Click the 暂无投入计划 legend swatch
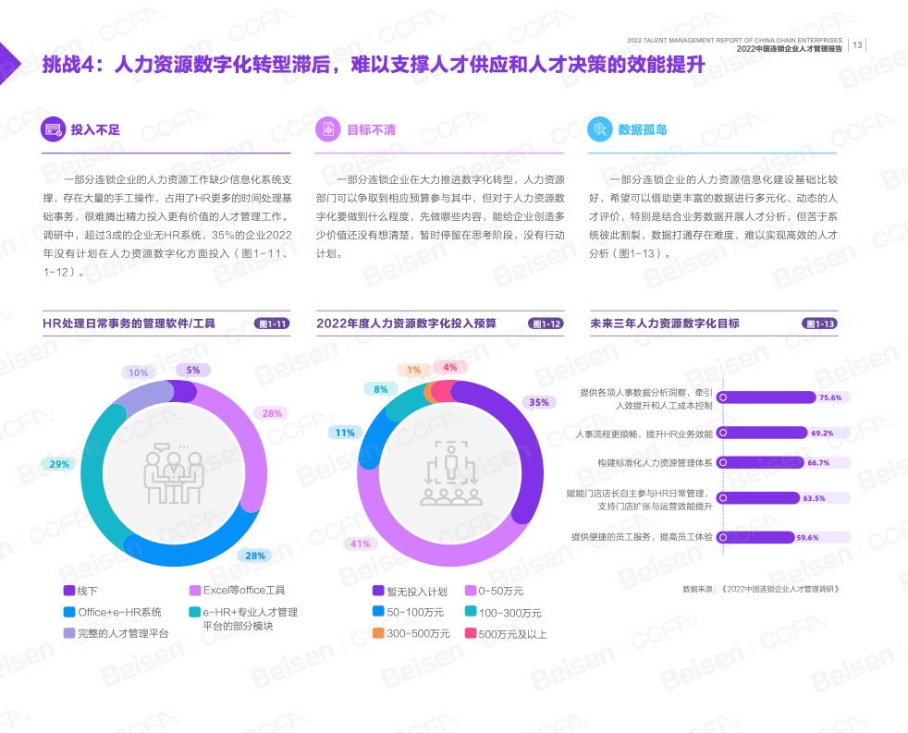This screenshot has height=733, width=908. point(377,591)
